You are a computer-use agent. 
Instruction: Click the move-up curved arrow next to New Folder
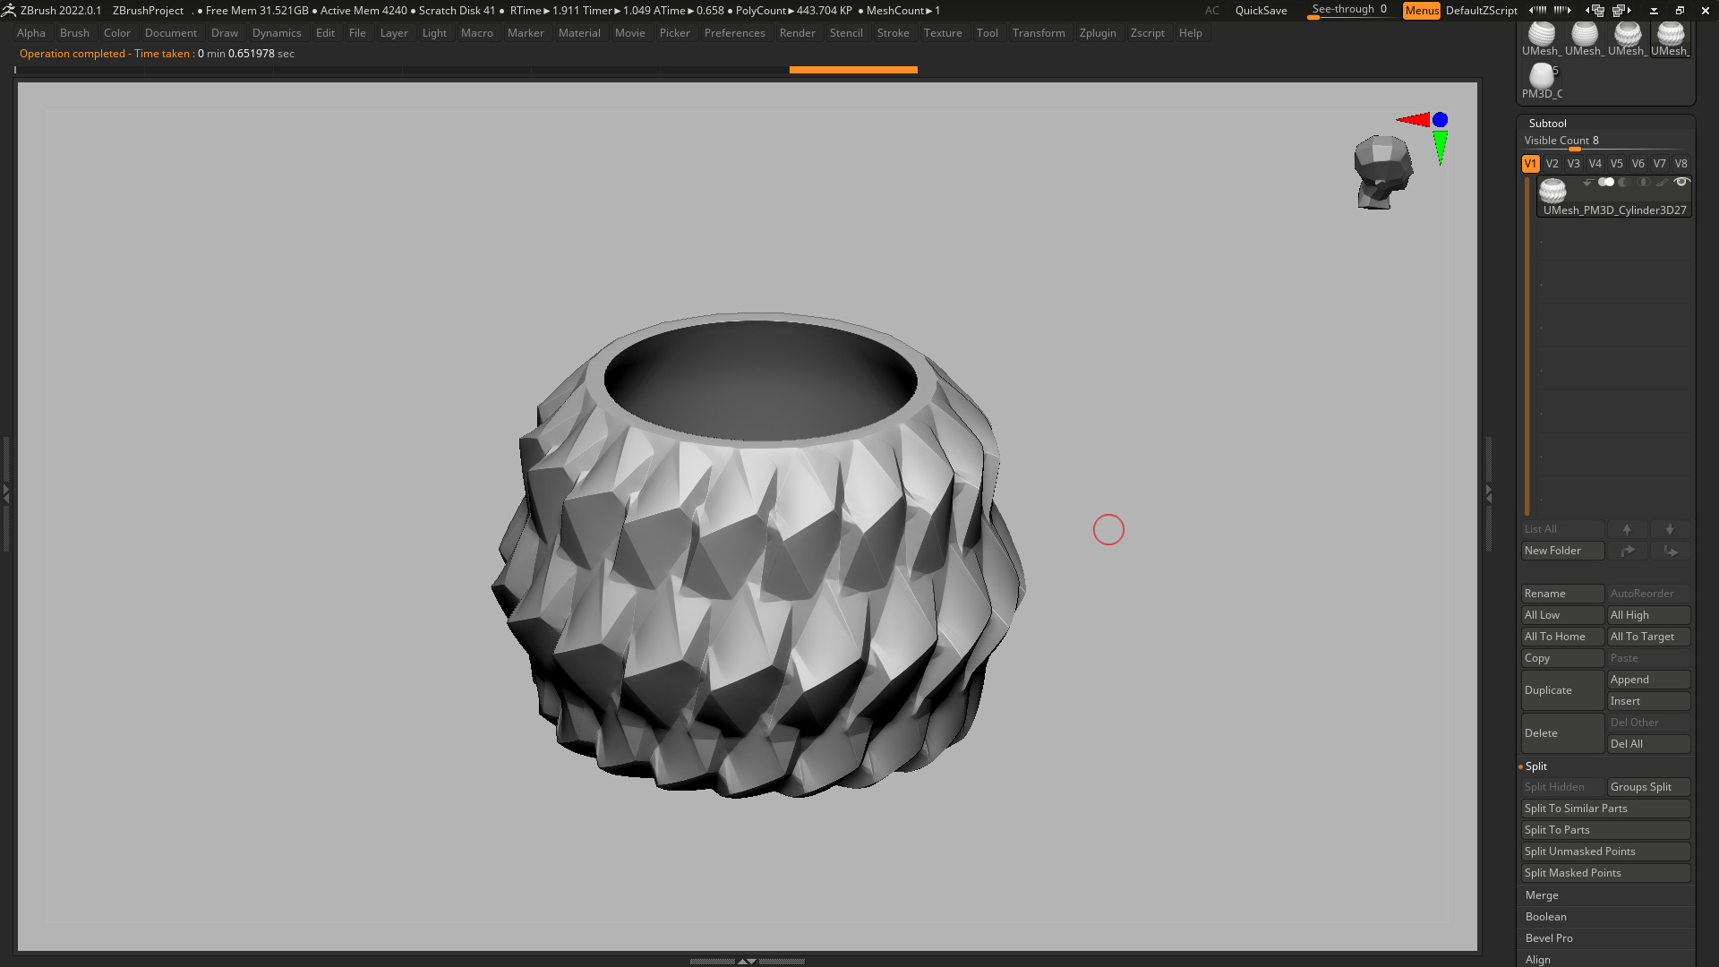pyautogui.click(x=1627, y=551)
